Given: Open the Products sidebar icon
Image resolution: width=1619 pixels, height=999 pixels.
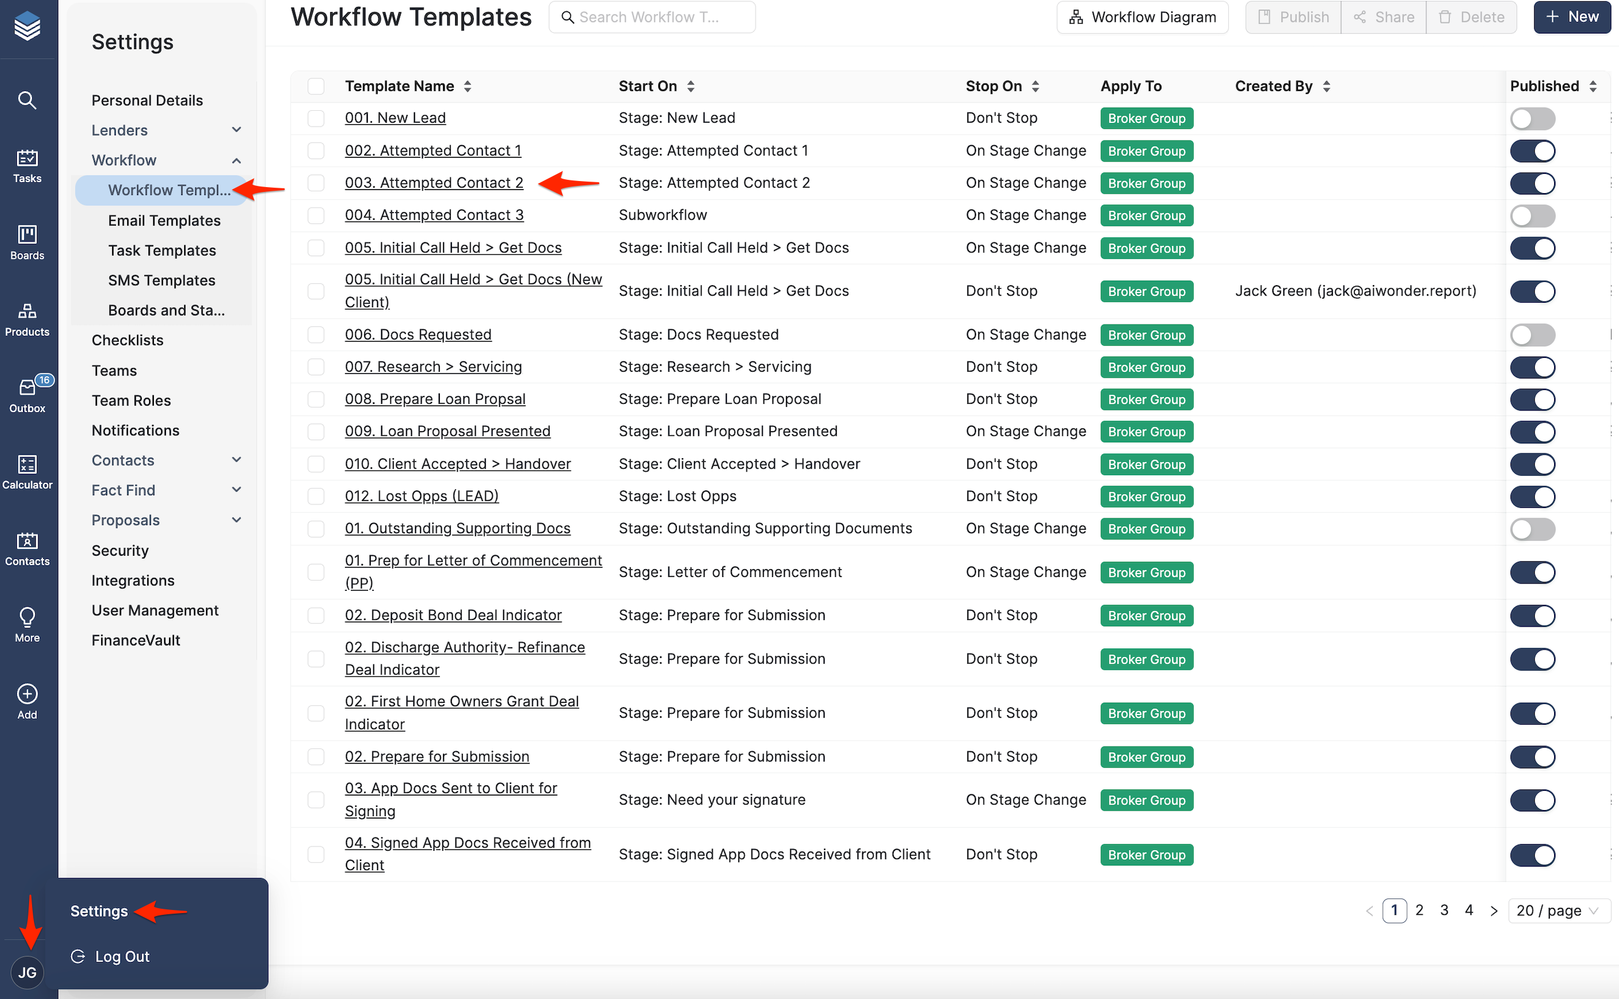Looking at the screenshot, I should (27, 318).
